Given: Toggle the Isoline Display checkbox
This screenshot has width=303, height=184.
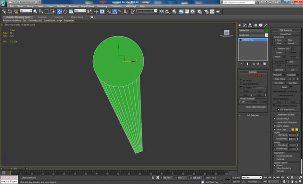Looking at the screenshot, I should click(x=275, y=126).
